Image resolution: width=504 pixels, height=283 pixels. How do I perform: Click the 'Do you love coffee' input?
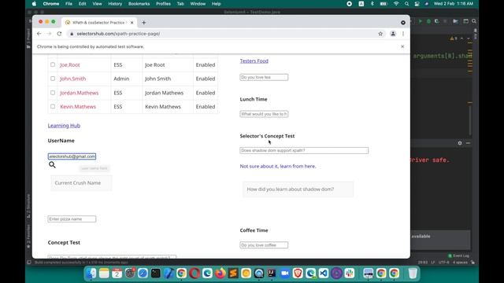(x=264, y=245)
